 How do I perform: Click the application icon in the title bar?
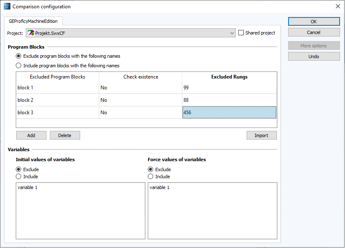6,6
